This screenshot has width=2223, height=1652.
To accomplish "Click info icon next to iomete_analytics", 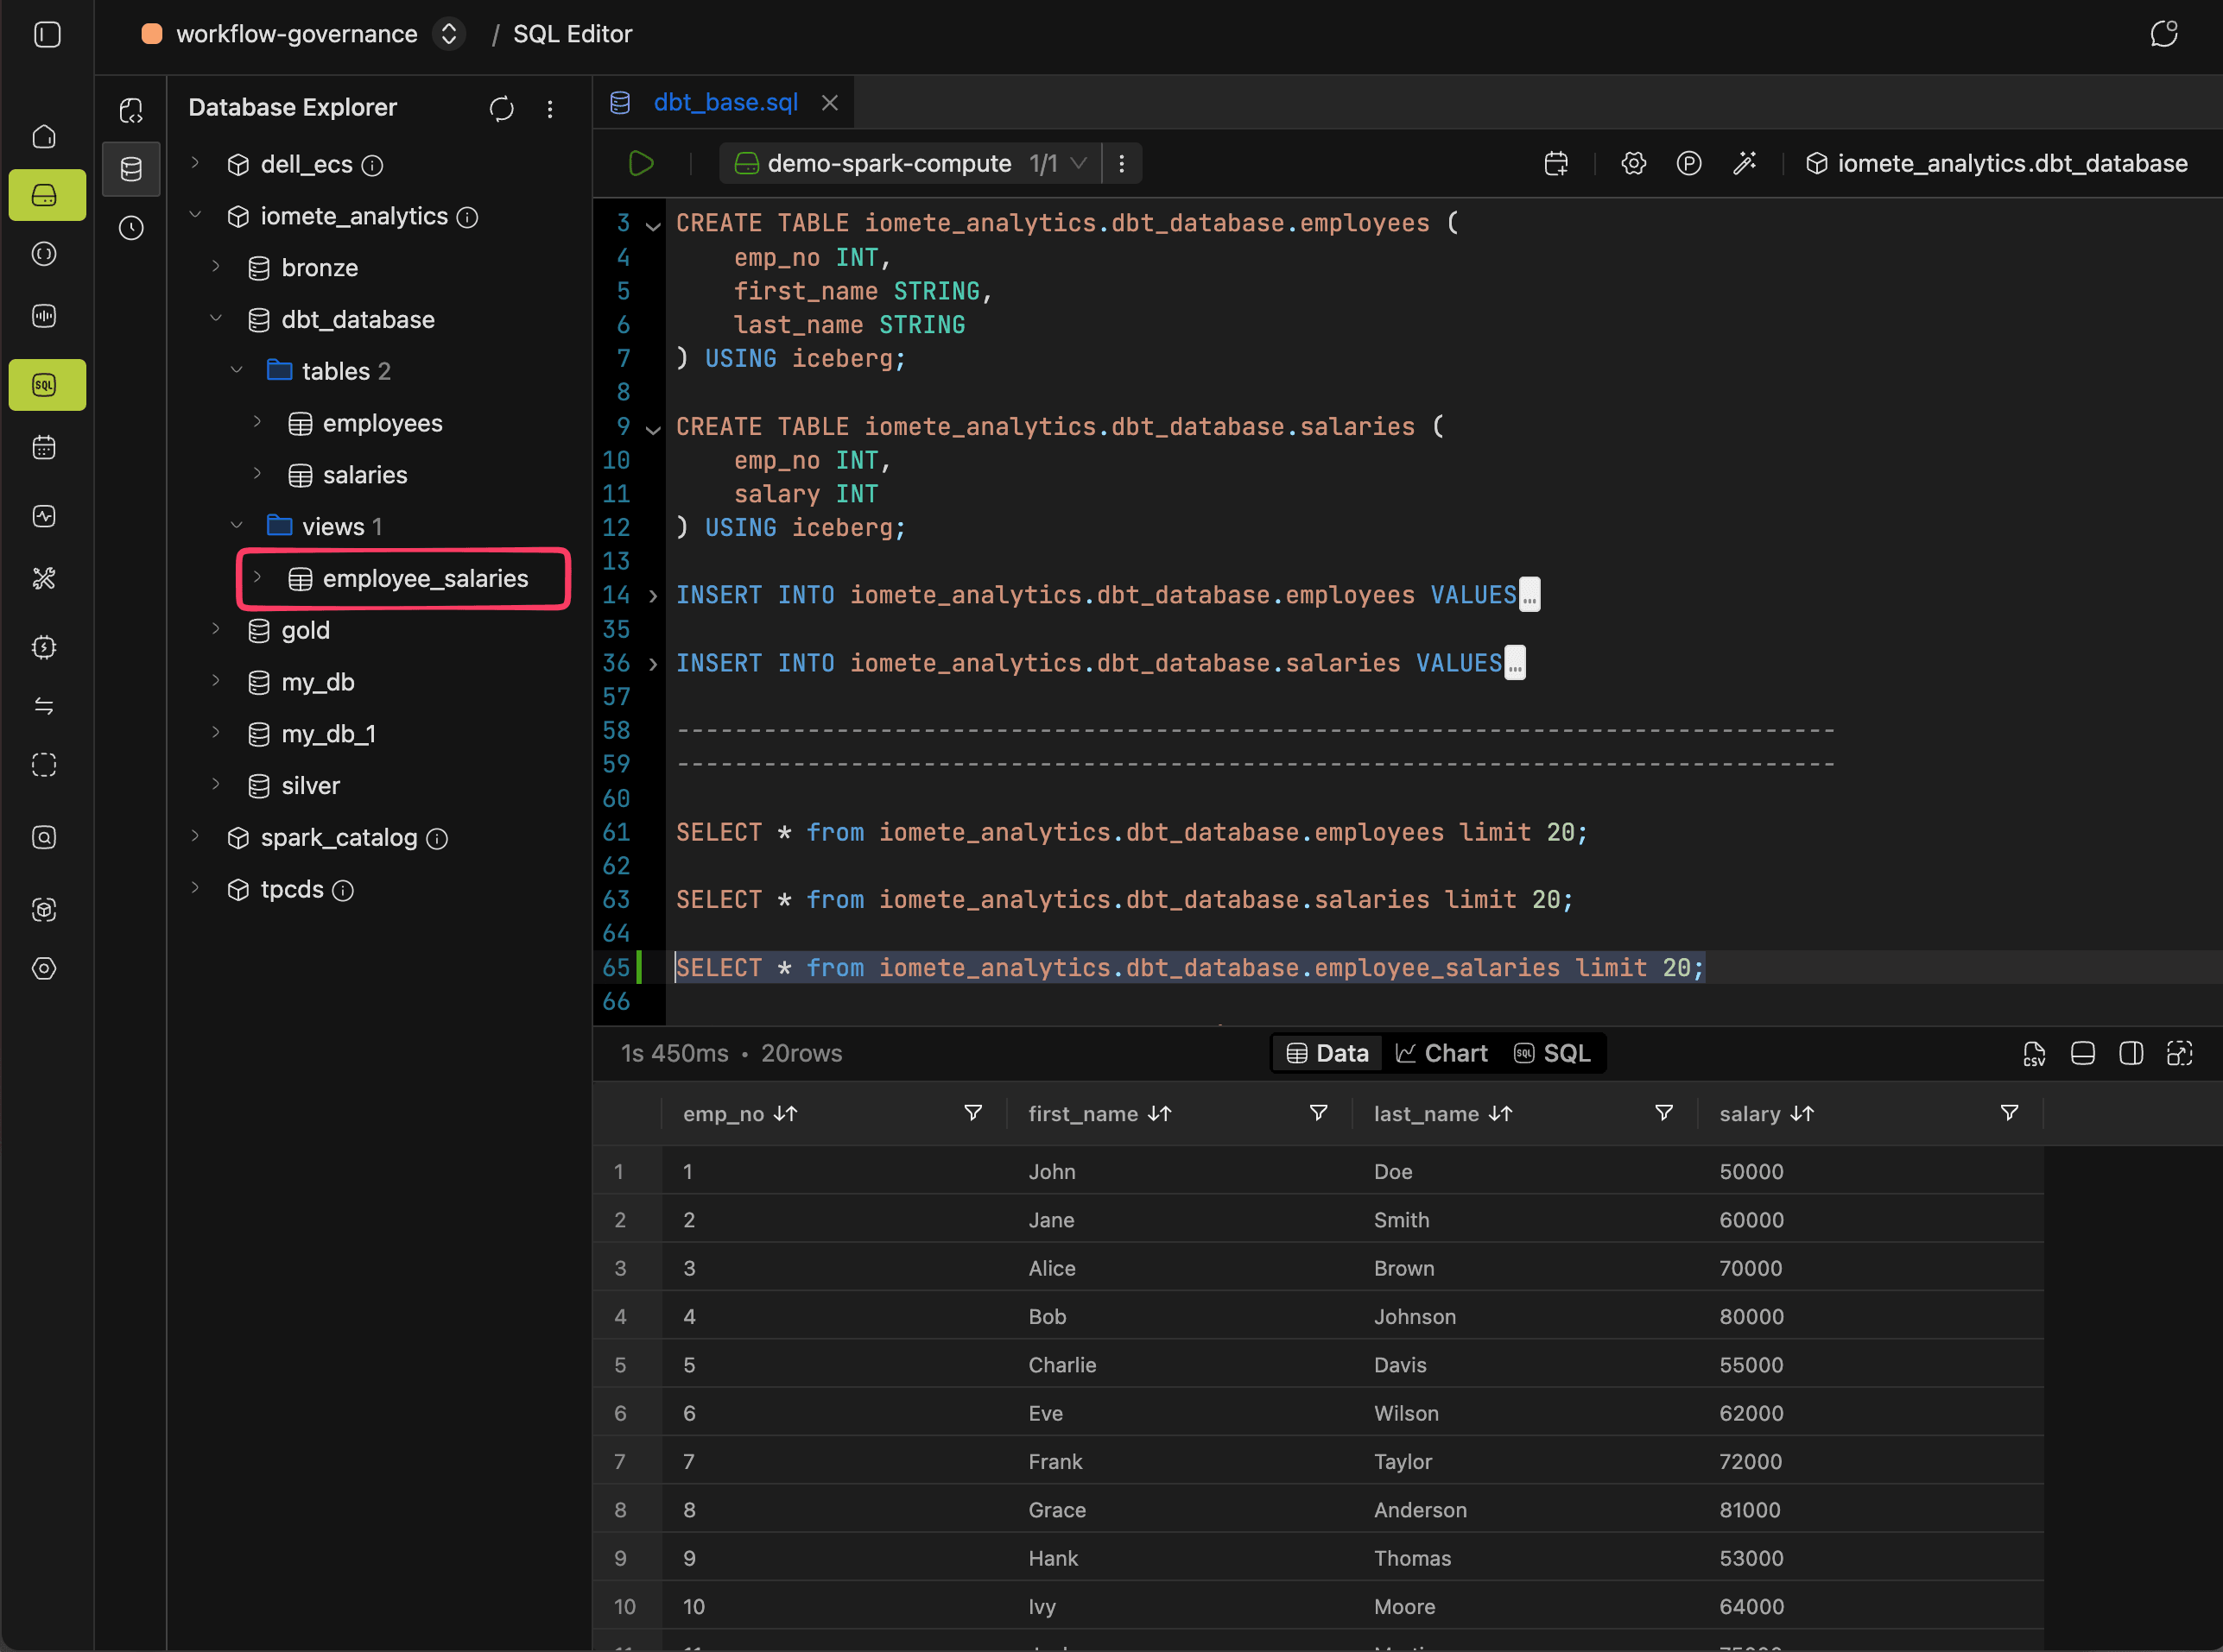I will (x=467, y=217).
